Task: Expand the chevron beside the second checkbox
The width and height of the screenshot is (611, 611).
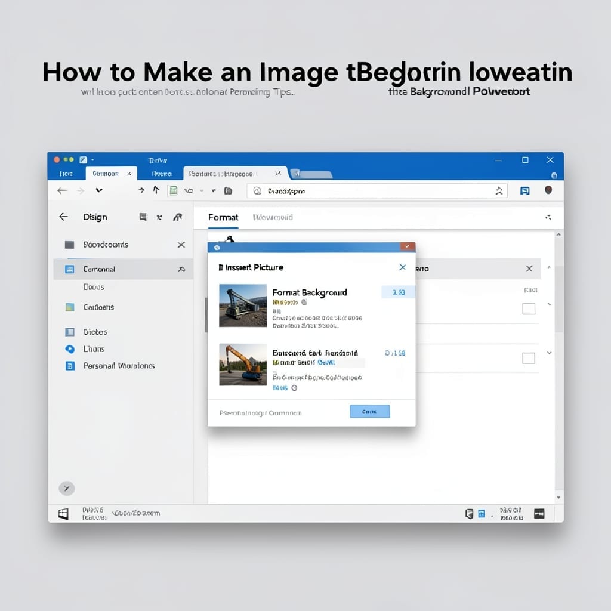Action: click(x=549, y=353)
